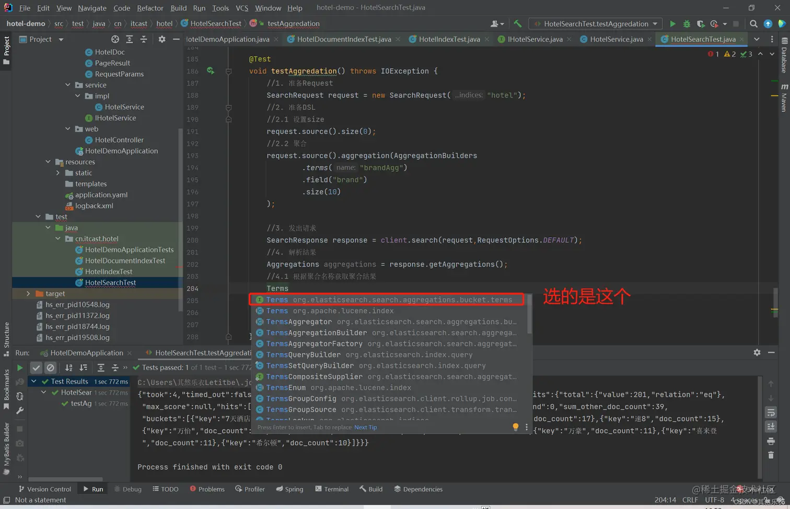Open Run panel settings gear

pyautogui.click(x=757, y=353)
